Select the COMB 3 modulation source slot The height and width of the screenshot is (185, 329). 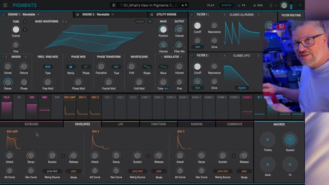(x=247, y=106)
